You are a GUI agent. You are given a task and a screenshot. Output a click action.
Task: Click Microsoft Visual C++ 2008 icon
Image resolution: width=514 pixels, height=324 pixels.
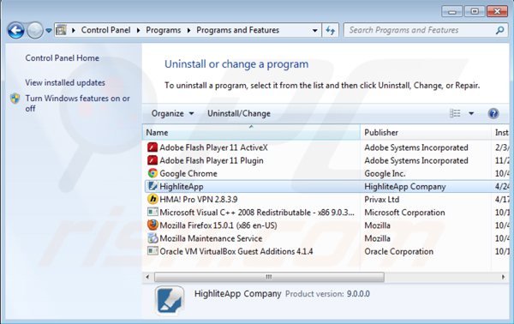(x=152, y=213)
